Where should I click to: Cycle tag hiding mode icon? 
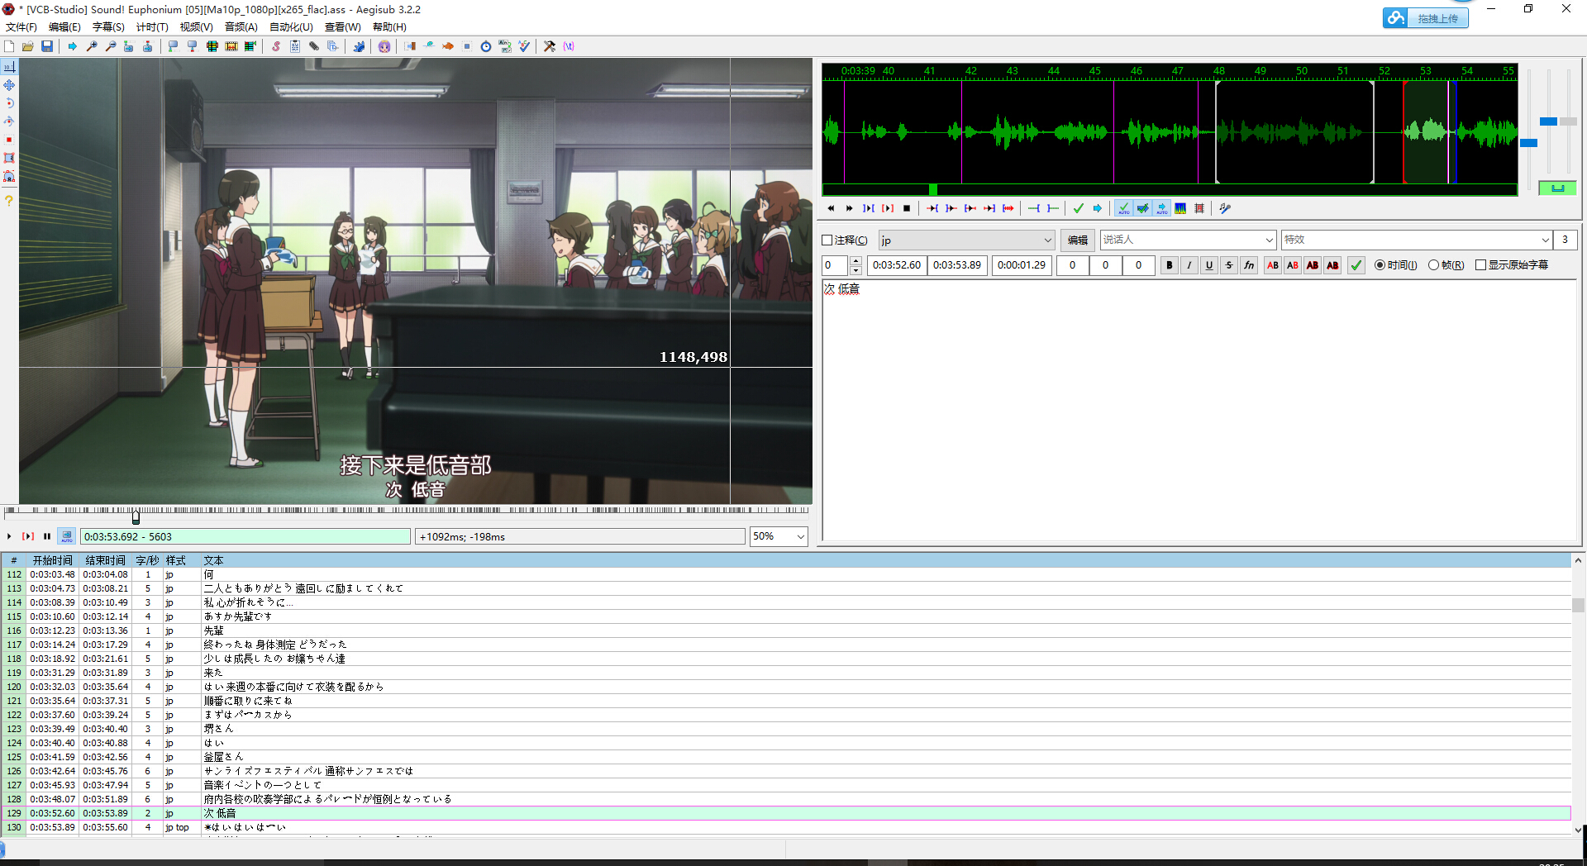(x=569, y=46)
